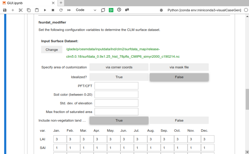249x154 pixels.
Task: Click the Soil color input field
Action: click(x=116, y=94)
